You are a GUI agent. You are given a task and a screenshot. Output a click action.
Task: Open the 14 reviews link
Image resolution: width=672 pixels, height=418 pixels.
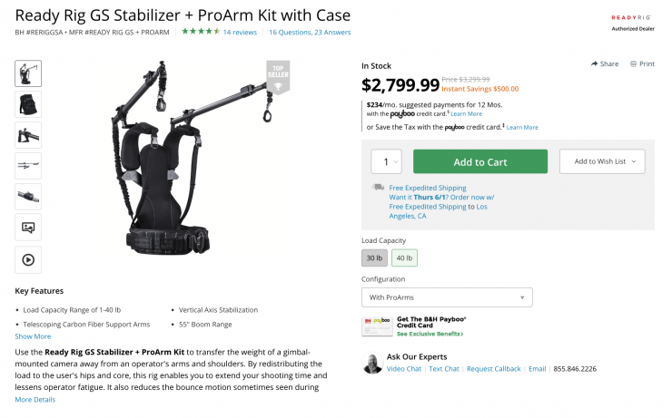point(240,32)
